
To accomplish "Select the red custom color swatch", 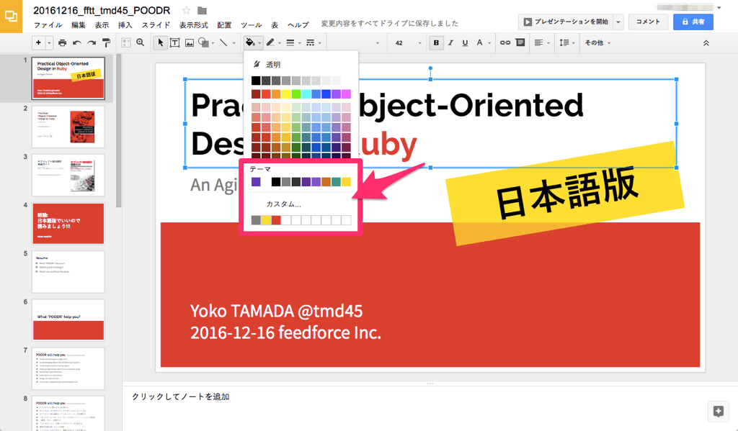I will 276,220.
